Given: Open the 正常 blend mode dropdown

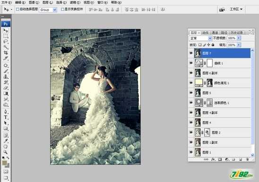Looking at the screenshot, I should 200,38.
